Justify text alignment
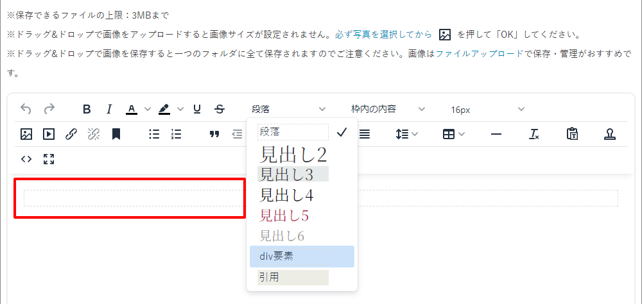The width and height of the screenshot is (642, 304). [x=365, y=134]
